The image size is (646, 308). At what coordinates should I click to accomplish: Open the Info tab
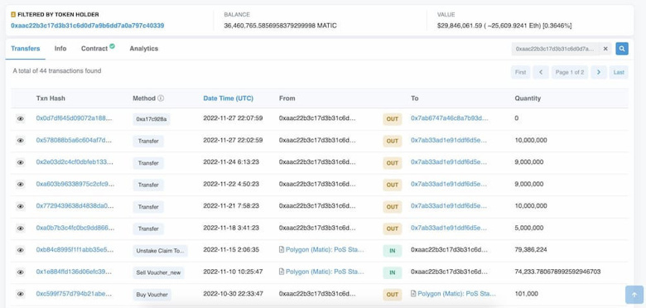(x=60, y=49)
